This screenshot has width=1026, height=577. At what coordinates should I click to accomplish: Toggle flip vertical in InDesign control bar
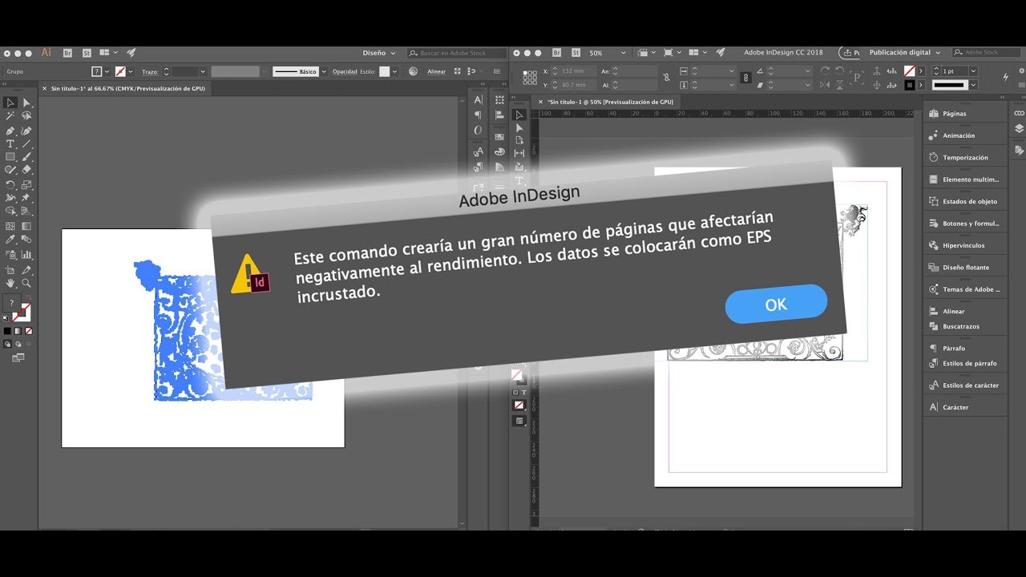tap(839, 84)
